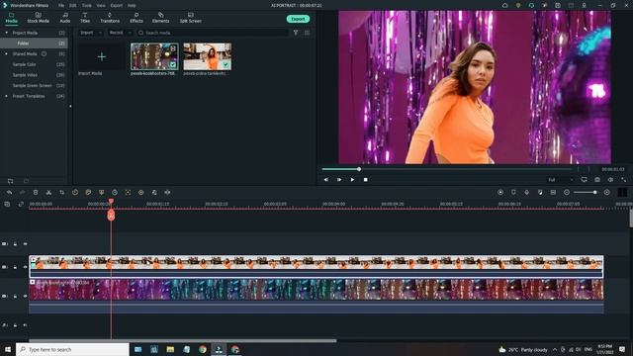
Task: Switch to the Audio tab
Action: (65, 18)
